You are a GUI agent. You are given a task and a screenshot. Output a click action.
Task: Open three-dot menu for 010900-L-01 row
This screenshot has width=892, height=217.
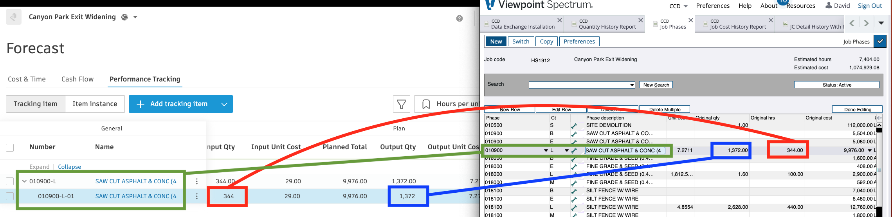(x=197, y=196)
